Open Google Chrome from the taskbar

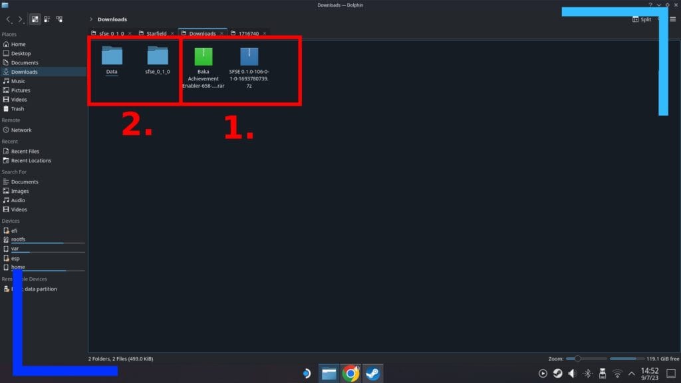350,373
